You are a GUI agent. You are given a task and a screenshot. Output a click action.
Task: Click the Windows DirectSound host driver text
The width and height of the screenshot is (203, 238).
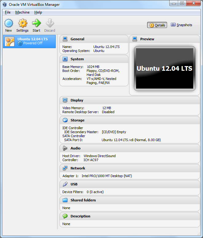pos(100,156)
